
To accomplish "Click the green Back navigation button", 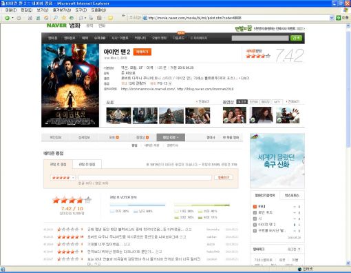I will [x=7, y=18].
